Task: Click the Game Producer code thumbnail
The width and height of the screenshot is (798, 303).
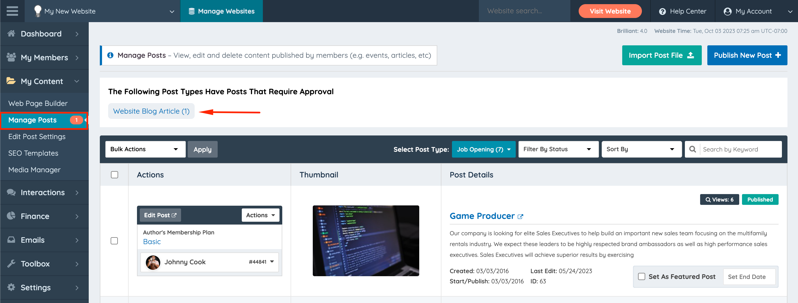Action: tap(366, 241)
